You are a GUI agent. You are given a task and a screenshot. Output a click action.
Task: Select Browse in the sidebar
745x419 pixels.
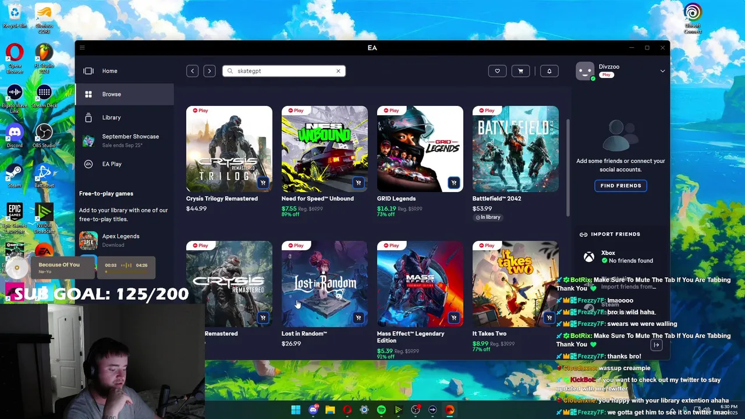coord(125,94)
